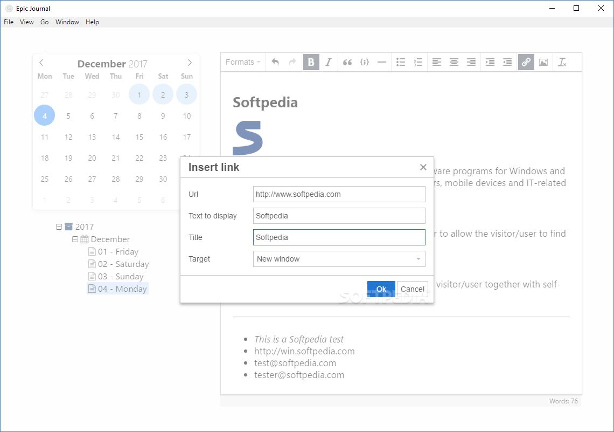Screen dimensions: 614x432
Task: Click the 'This is a Softpedia test' text
Action: (299, 339)
